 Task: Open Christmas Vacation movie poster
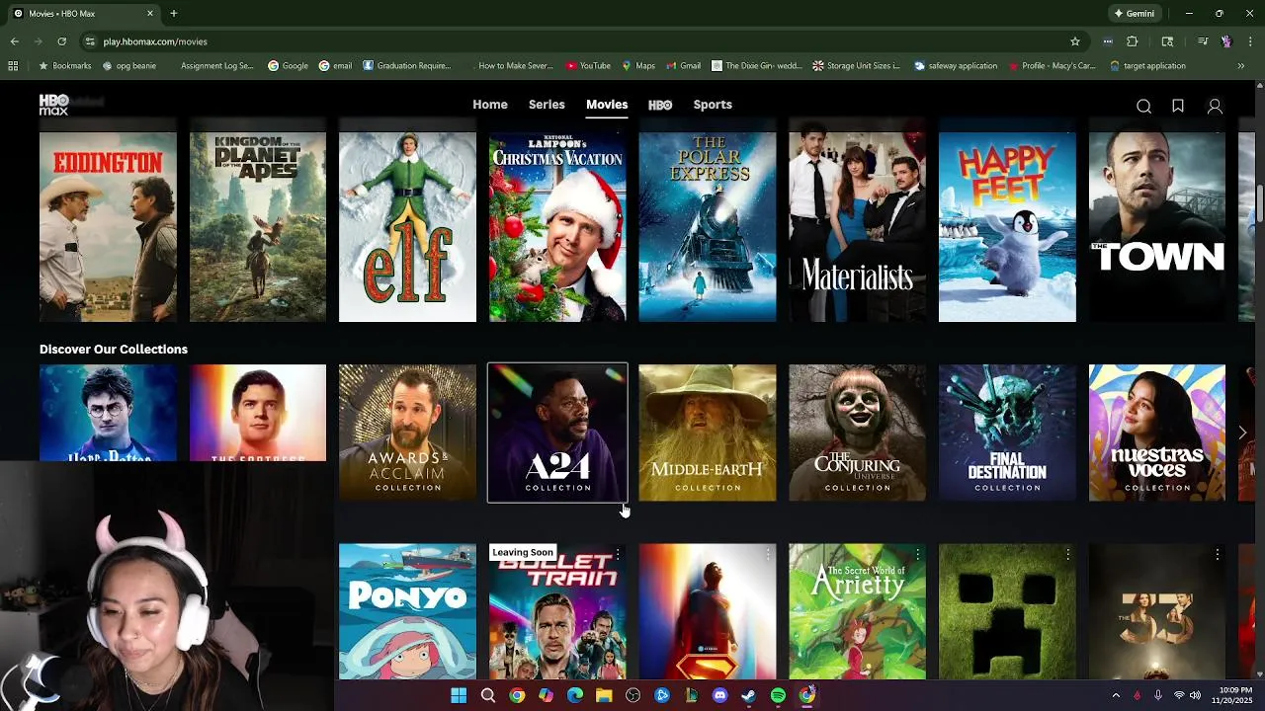click(557, 227)
